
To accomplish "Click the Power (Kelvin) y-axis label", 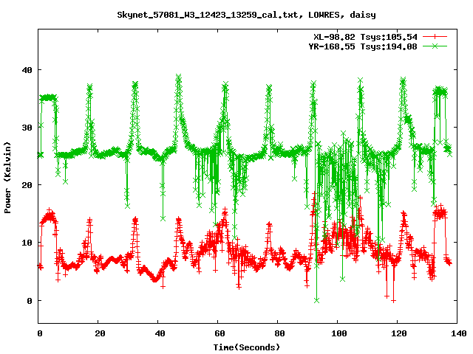I will coord(7,178).
